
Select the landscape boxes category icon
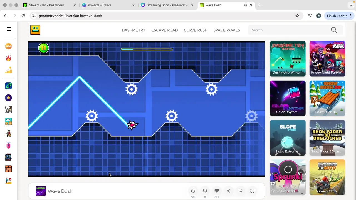click(8, 121)
